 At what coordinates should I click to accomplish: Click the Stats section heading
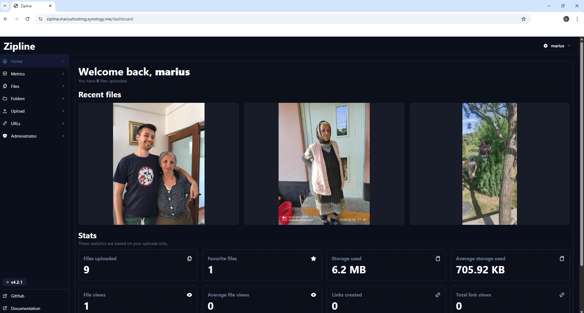click(x=87, y=236)
